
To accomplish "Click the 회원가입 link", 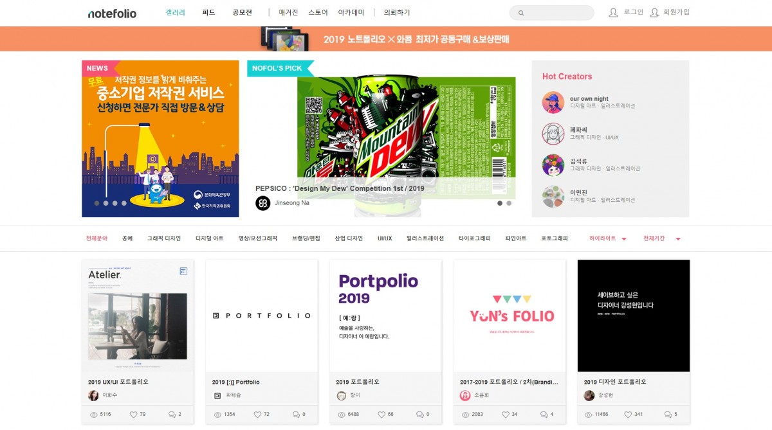I will tap(676, 12).
